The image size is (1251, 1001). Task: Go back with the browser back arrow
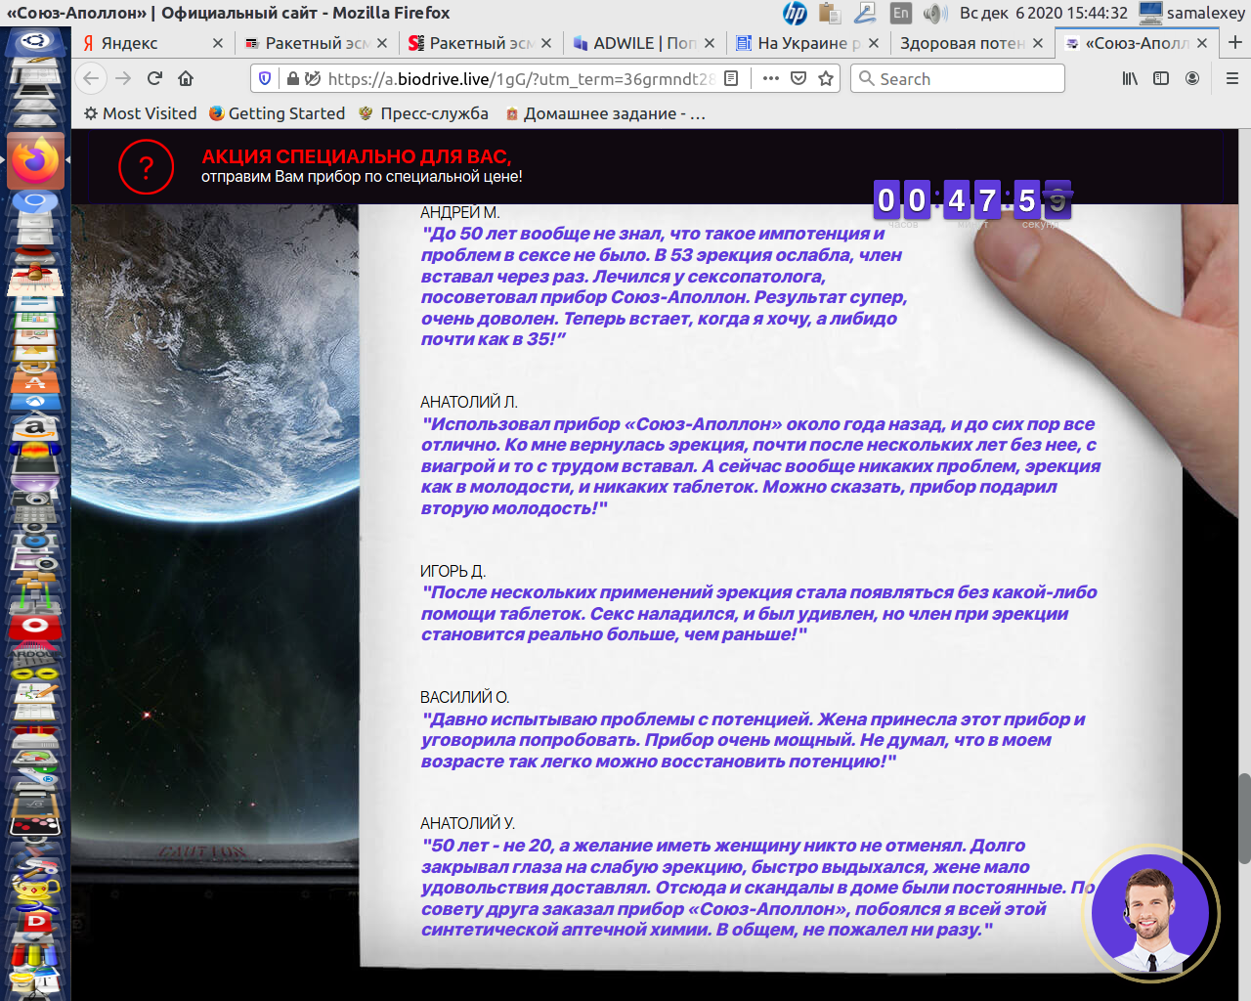91,78
